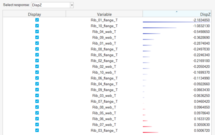Select the Rib_06_flange_T variable cell
The width and height of the screenshot is (215, 135).
pos(104,78)
